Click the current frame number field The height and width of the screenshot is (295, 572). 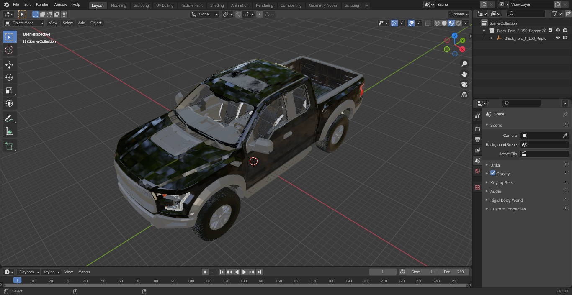[x=382, y=272]
